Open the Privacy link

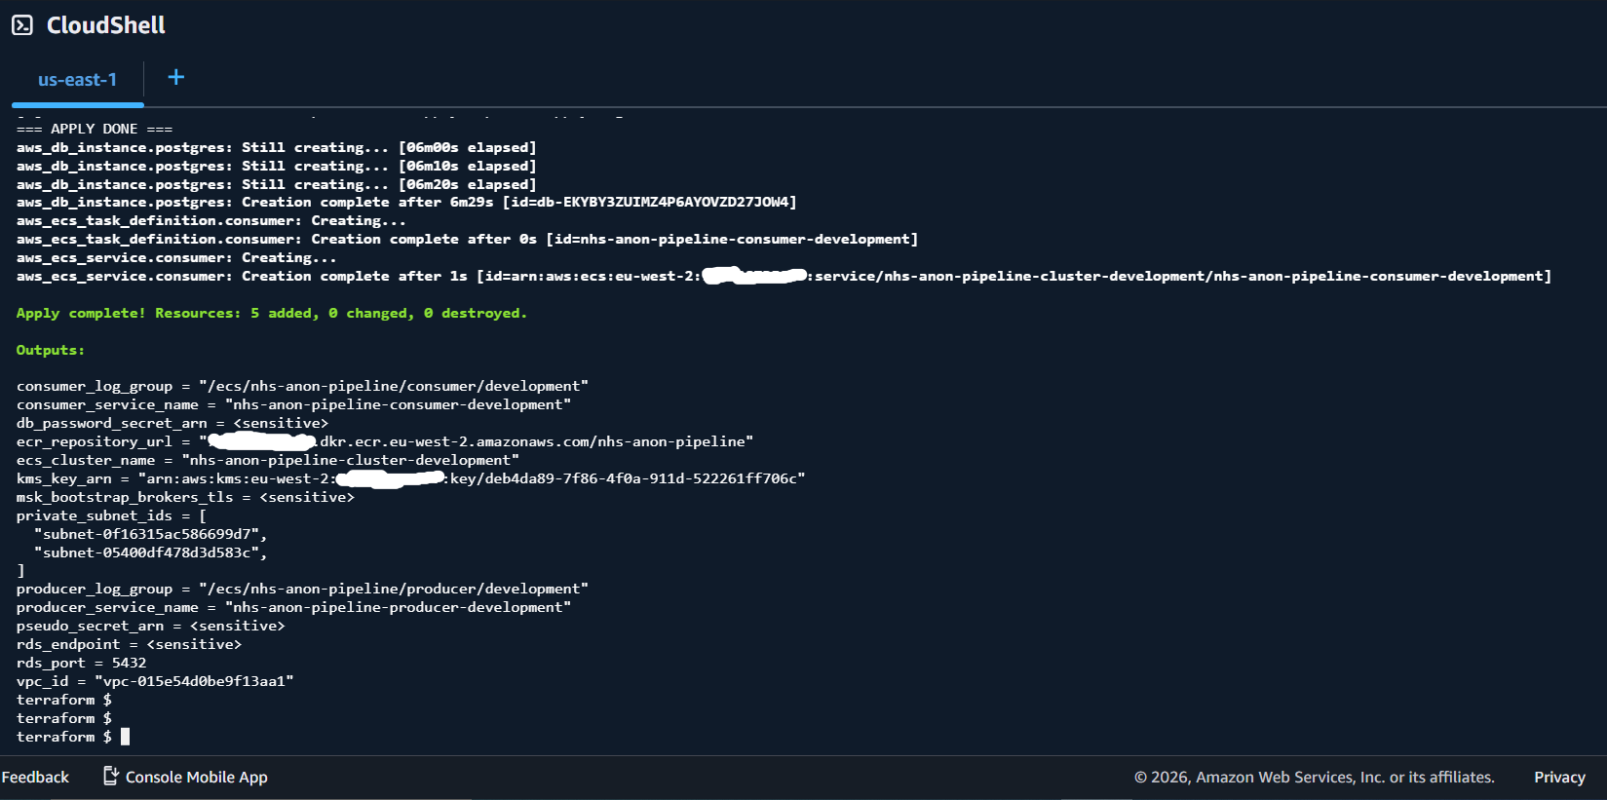point(1559,777)
